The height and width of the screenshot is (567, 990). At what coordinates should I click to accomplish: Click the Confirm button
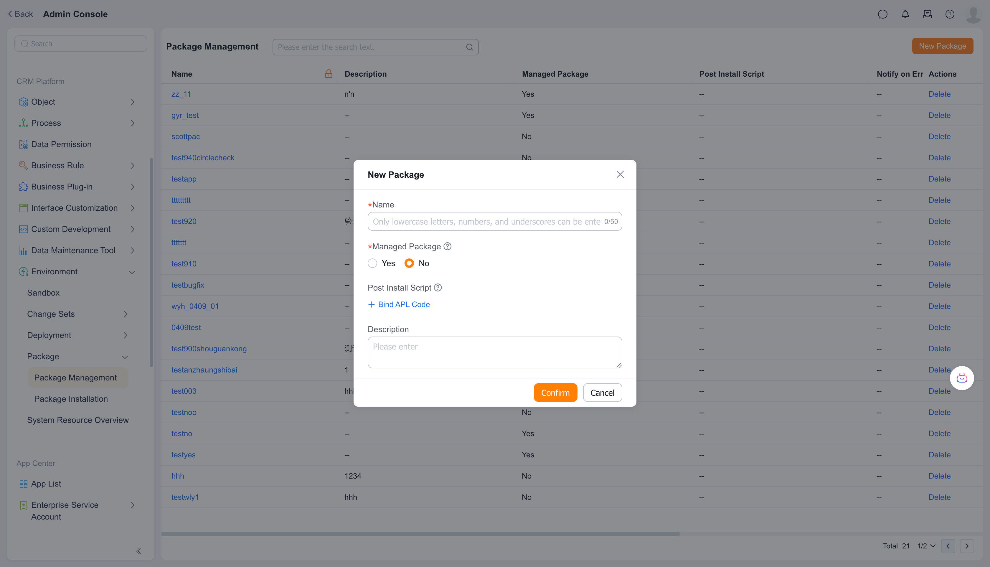point(555,393)
